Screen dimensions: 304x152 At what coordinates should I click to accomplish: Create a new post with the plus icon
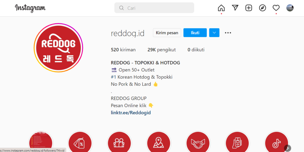tap(249, 8)
